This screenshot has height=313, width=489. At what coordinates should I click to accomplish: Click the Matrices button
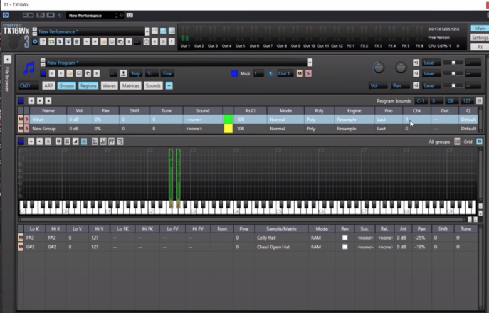coord(130,85)
